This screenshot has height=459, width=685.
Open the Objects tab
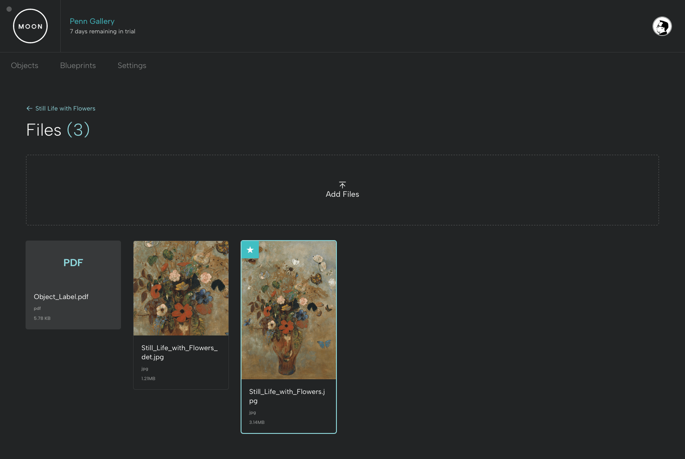pyautogui.click(x=25, y=65)
